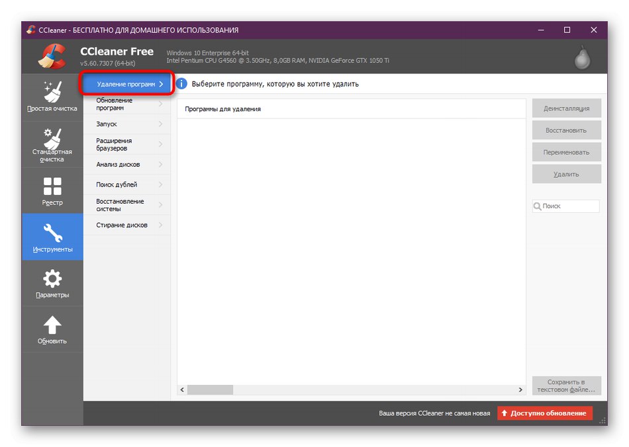Open Расширения браузеров menu item
The width and height of the screenshot is (629, 447).
(126, 144)
